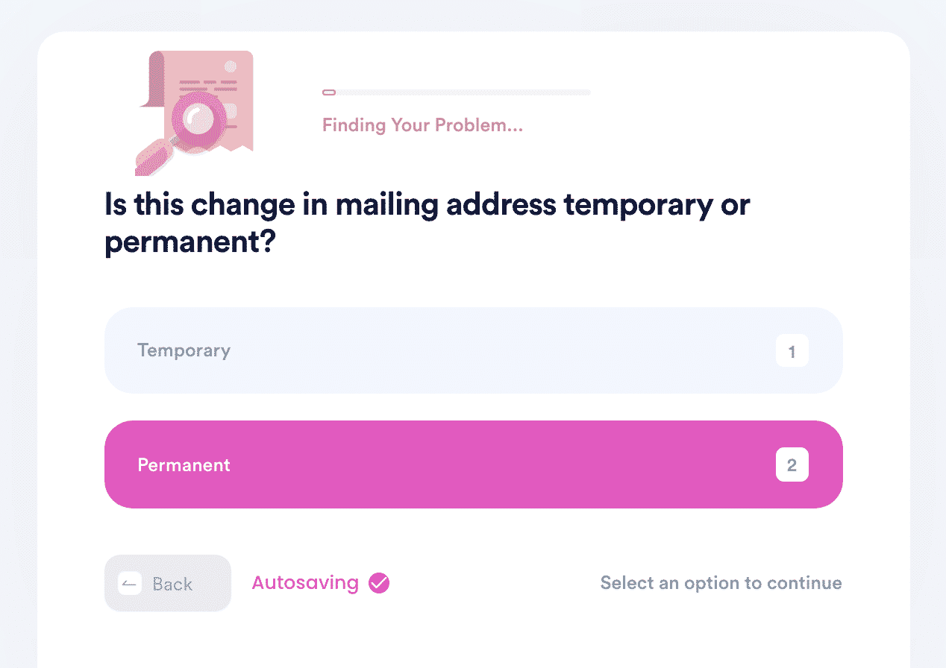Choose the Permanent label text
The height and width of the screenshot is (668, 946).
pyautogui.click(x=184, y=465)
